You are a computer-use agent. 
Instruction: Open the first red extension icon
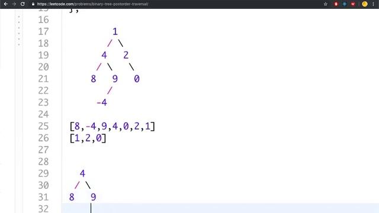(336, 4)
